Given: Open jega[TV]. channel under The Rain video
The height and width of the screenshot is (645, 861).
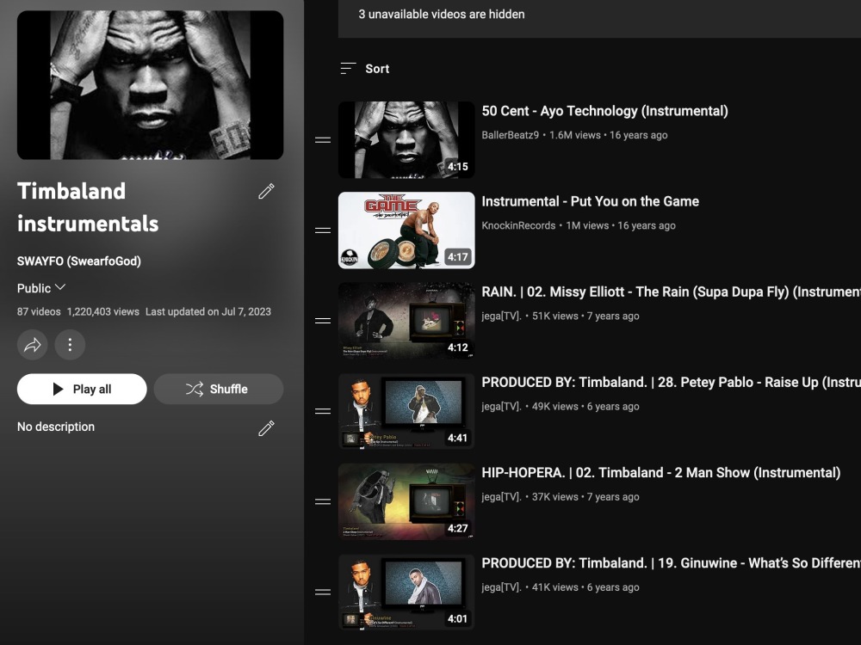Looking at the screenshot, I should (x=501, y=316).
